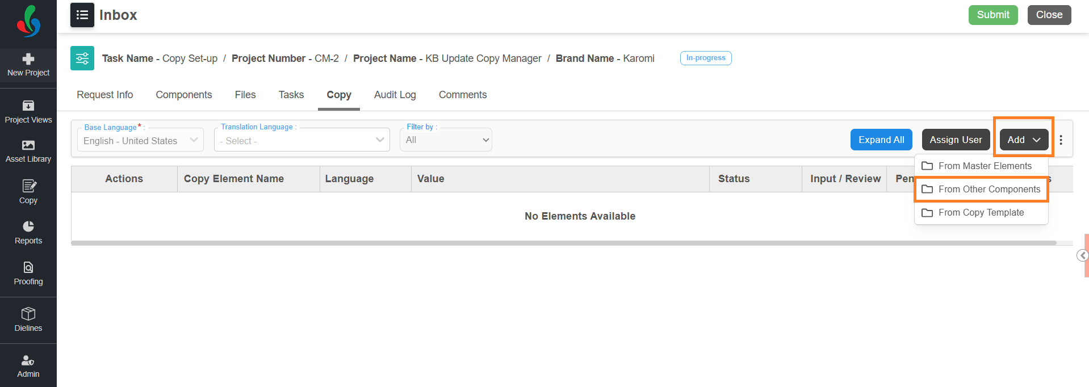Click the task settings sliders icon
The image size is (1089, 387).
tap(82, 58)
